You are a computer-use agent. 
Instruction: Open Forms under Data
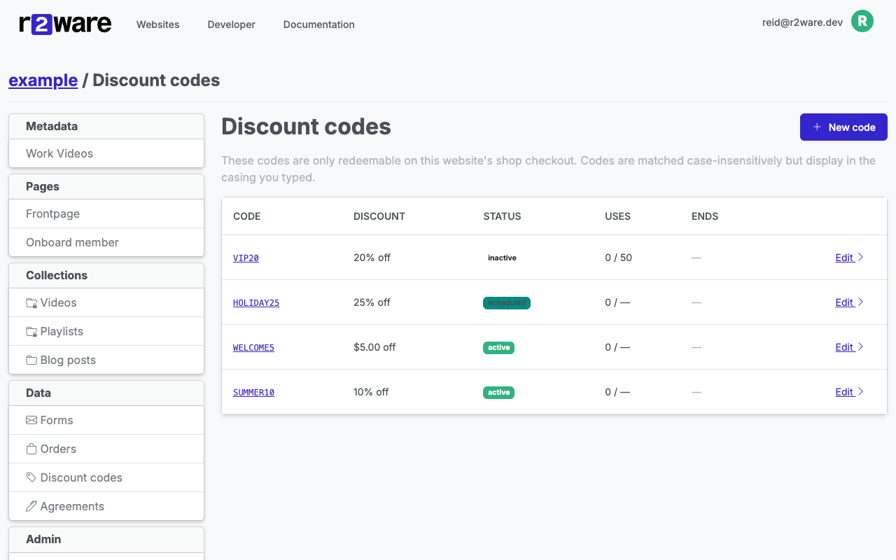[x=106, y=420]
